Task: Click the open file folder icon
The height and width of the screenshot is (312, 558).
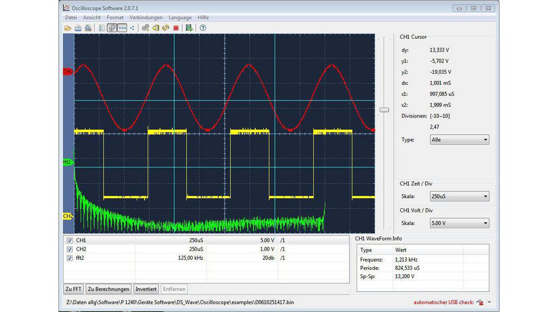Action: point(68,28)
